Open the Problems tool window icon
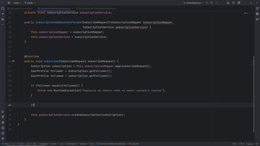 coord(3,133)
